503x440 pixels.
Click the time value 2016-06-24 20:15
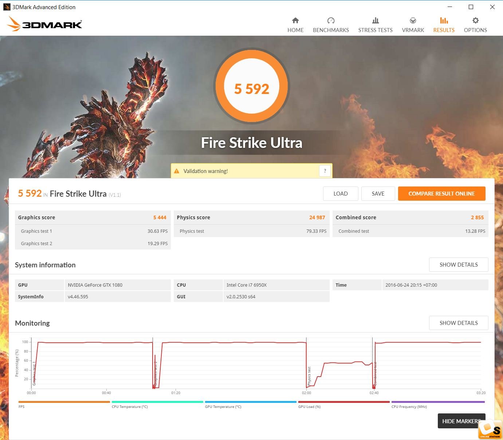pos(411,285)
